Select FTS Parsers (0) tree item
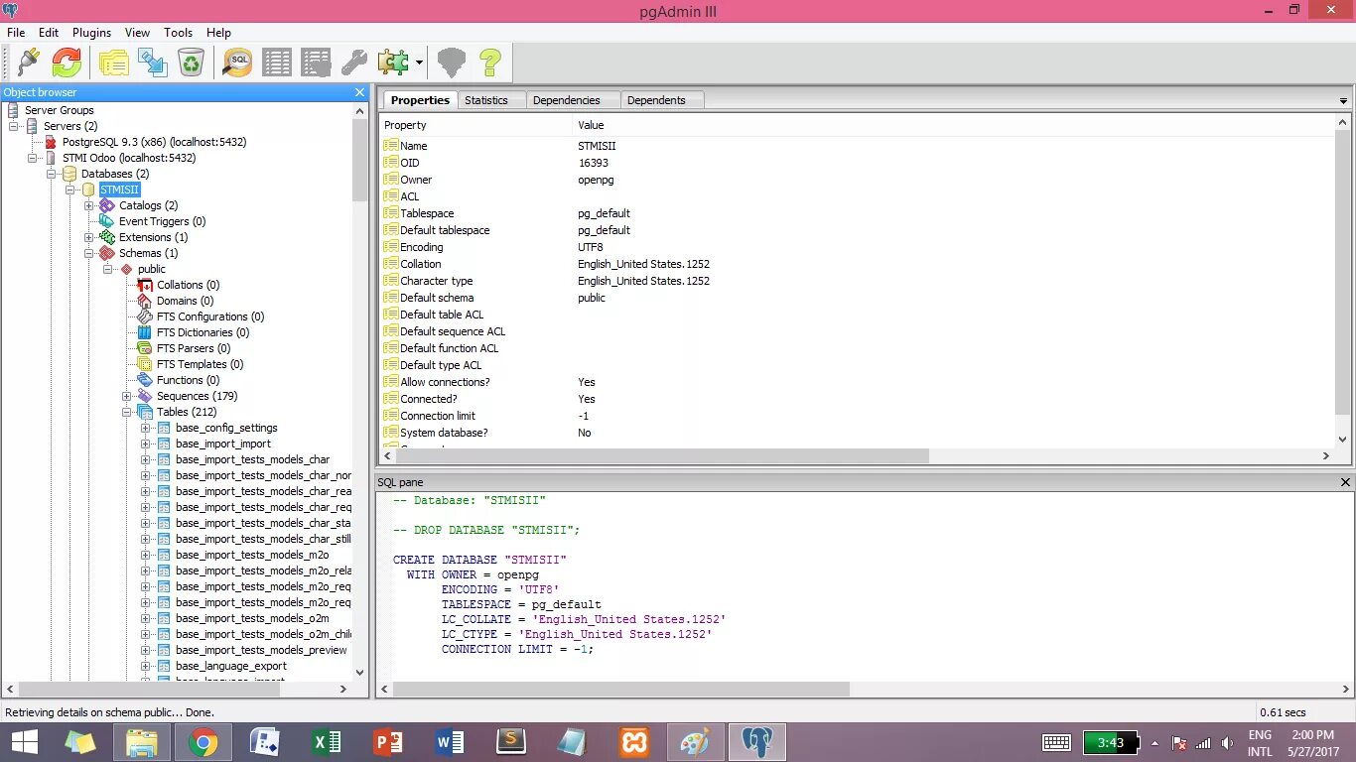 coord(194,348)
